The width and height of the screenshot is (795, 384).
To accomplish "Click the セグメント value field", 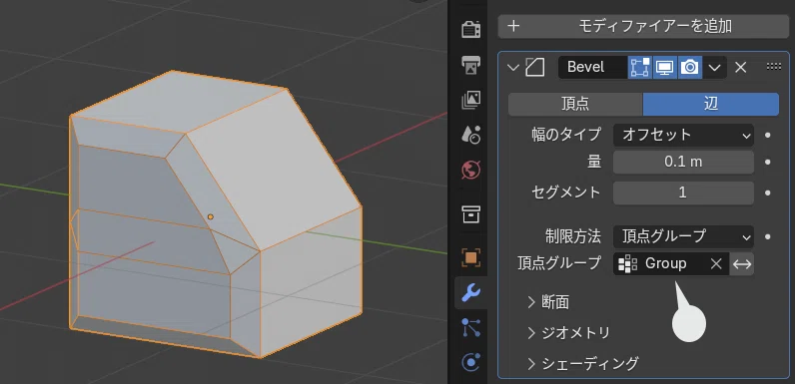I will [x=683, y=192].
